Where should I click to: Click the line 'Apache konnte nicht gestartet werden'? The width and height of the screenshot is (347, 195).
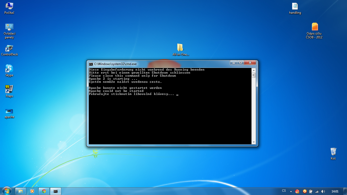tap(125, 88)
